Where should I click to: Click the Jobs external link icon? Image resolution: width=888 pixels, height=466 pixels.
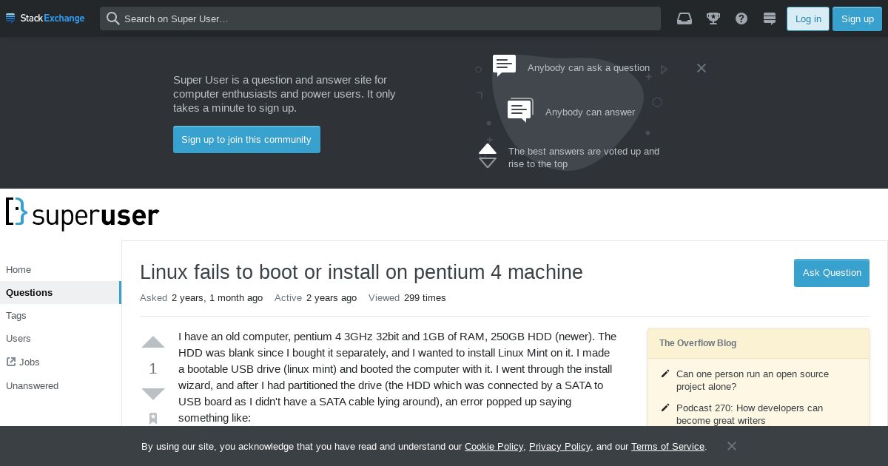point(11,362)
